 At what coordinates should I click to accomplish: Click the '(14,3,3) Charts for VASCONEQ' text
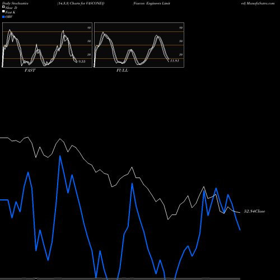click(81, 3)
